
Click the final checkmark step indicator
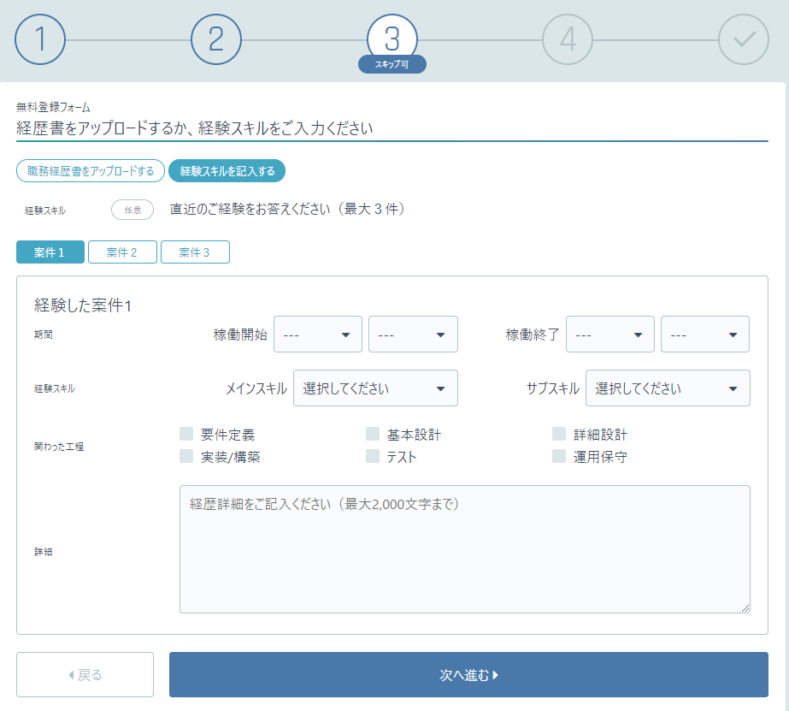(742, 39)
